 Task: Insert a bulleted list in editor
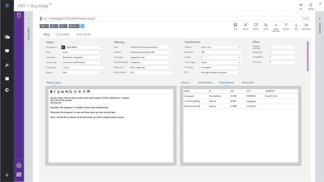pos(71,92)
